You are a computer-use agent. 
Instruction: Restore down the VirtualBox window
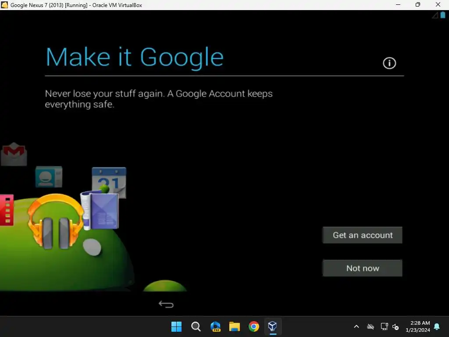click(418, 5)
